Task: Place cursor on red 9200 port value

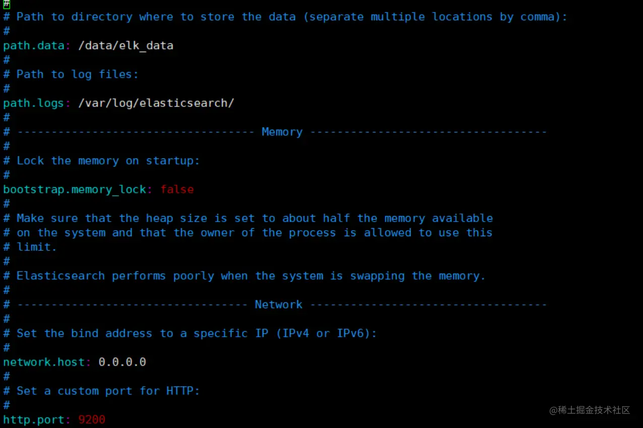Action: pyautogui.click(x=92, y=419)
